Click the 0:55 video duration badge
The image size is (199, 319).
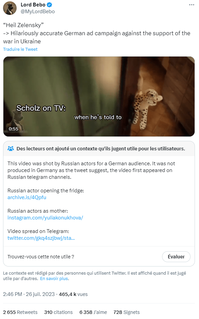tap(14, 129)
